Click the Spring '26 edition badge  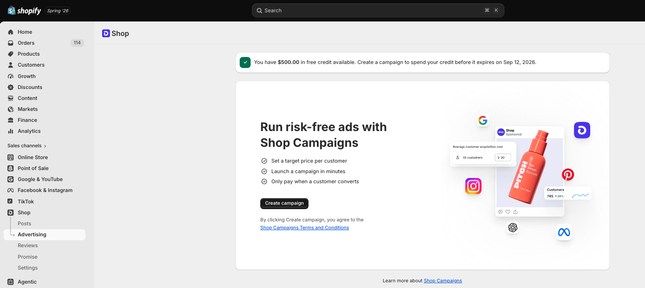[x=58, y=11]
